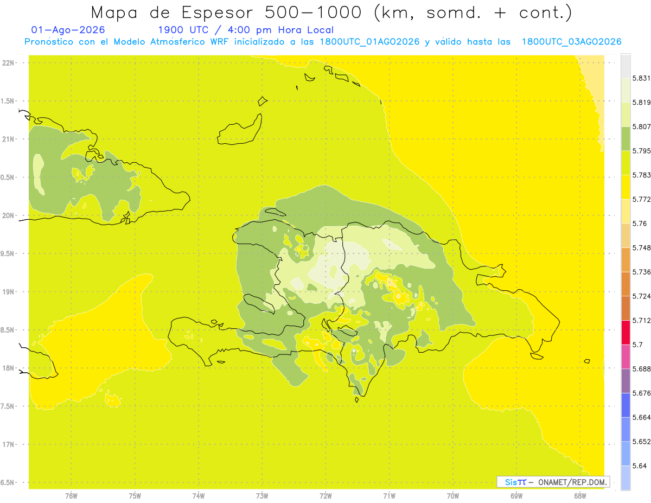Click the colorbar value 5.795

[642, 151]
